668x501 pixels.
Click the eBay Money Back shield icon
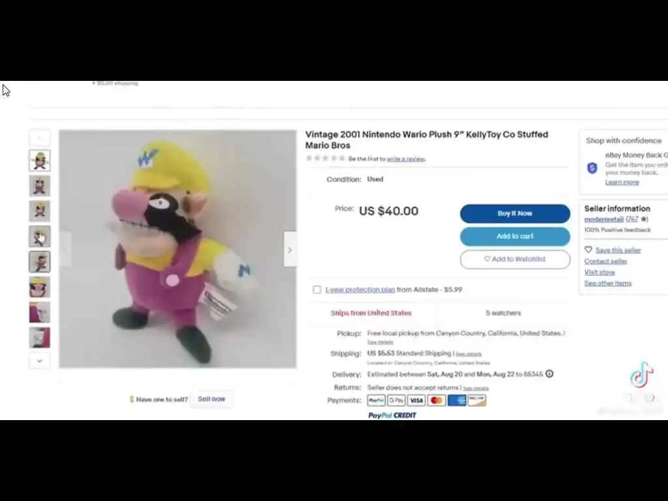(592, 168)
